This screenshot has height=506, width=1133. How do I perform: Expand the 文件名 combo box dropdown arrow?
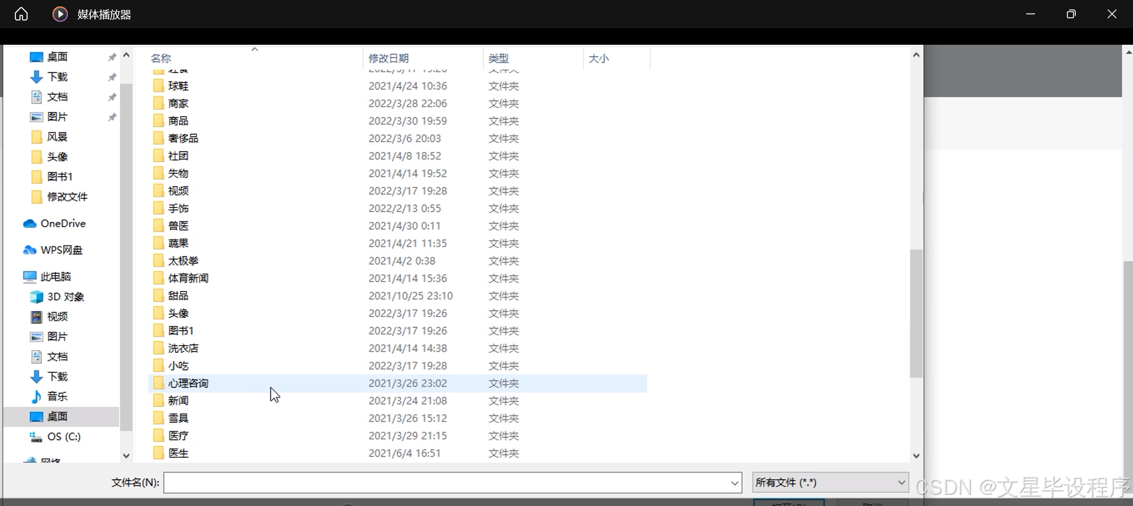coord(735,483)
